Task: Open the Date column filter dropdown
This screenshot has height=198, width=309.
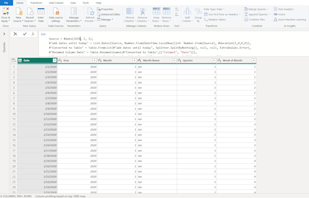Action: (x=55, y=61)
